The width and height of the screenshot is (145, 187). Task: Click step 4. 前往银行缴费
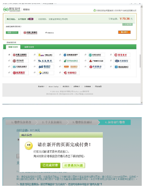coord(115,122)
